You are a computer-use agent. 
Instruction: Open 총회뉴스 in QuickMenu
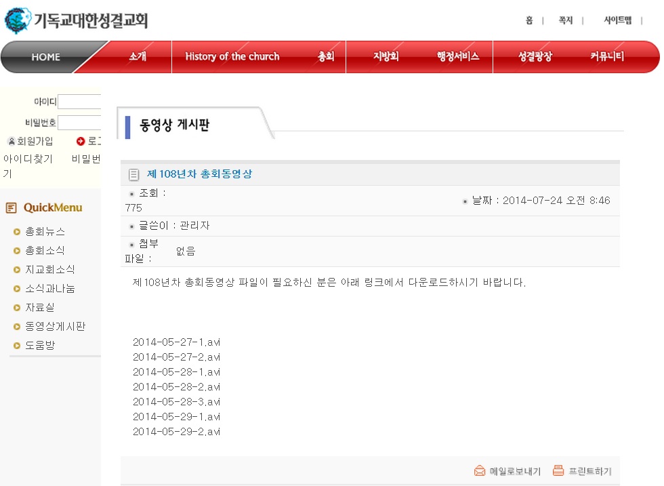click(45, 232)
